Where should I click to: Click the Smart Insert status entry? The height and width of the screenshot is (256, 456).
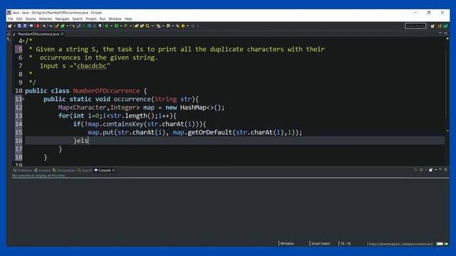point(321,243)
